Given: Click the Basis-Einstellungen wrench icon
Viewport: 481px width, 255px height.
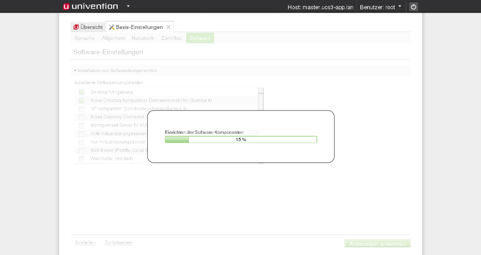Looking at the screenshot, I should click(x=112, y=27).
